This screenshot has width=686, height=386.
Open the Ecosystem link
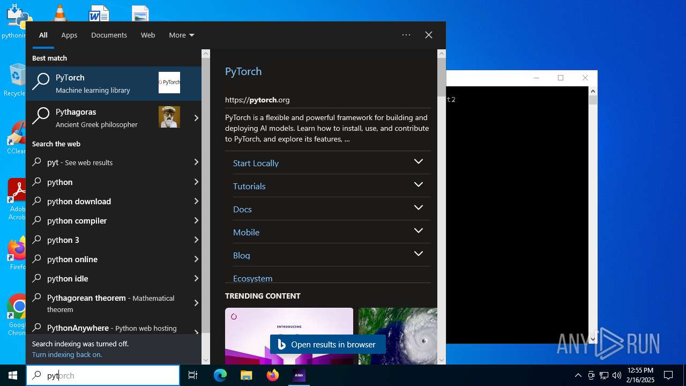pos(252,278)
